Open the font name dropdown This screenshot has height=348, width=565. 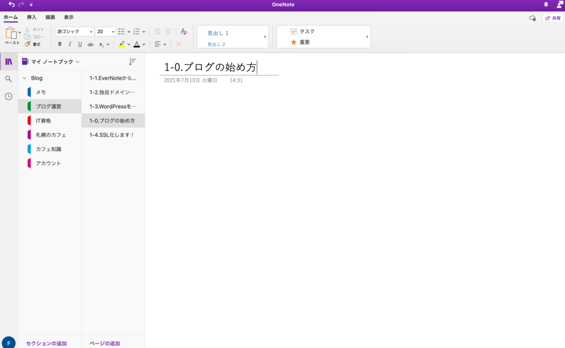pyautogui.click(x=74, y=31)
